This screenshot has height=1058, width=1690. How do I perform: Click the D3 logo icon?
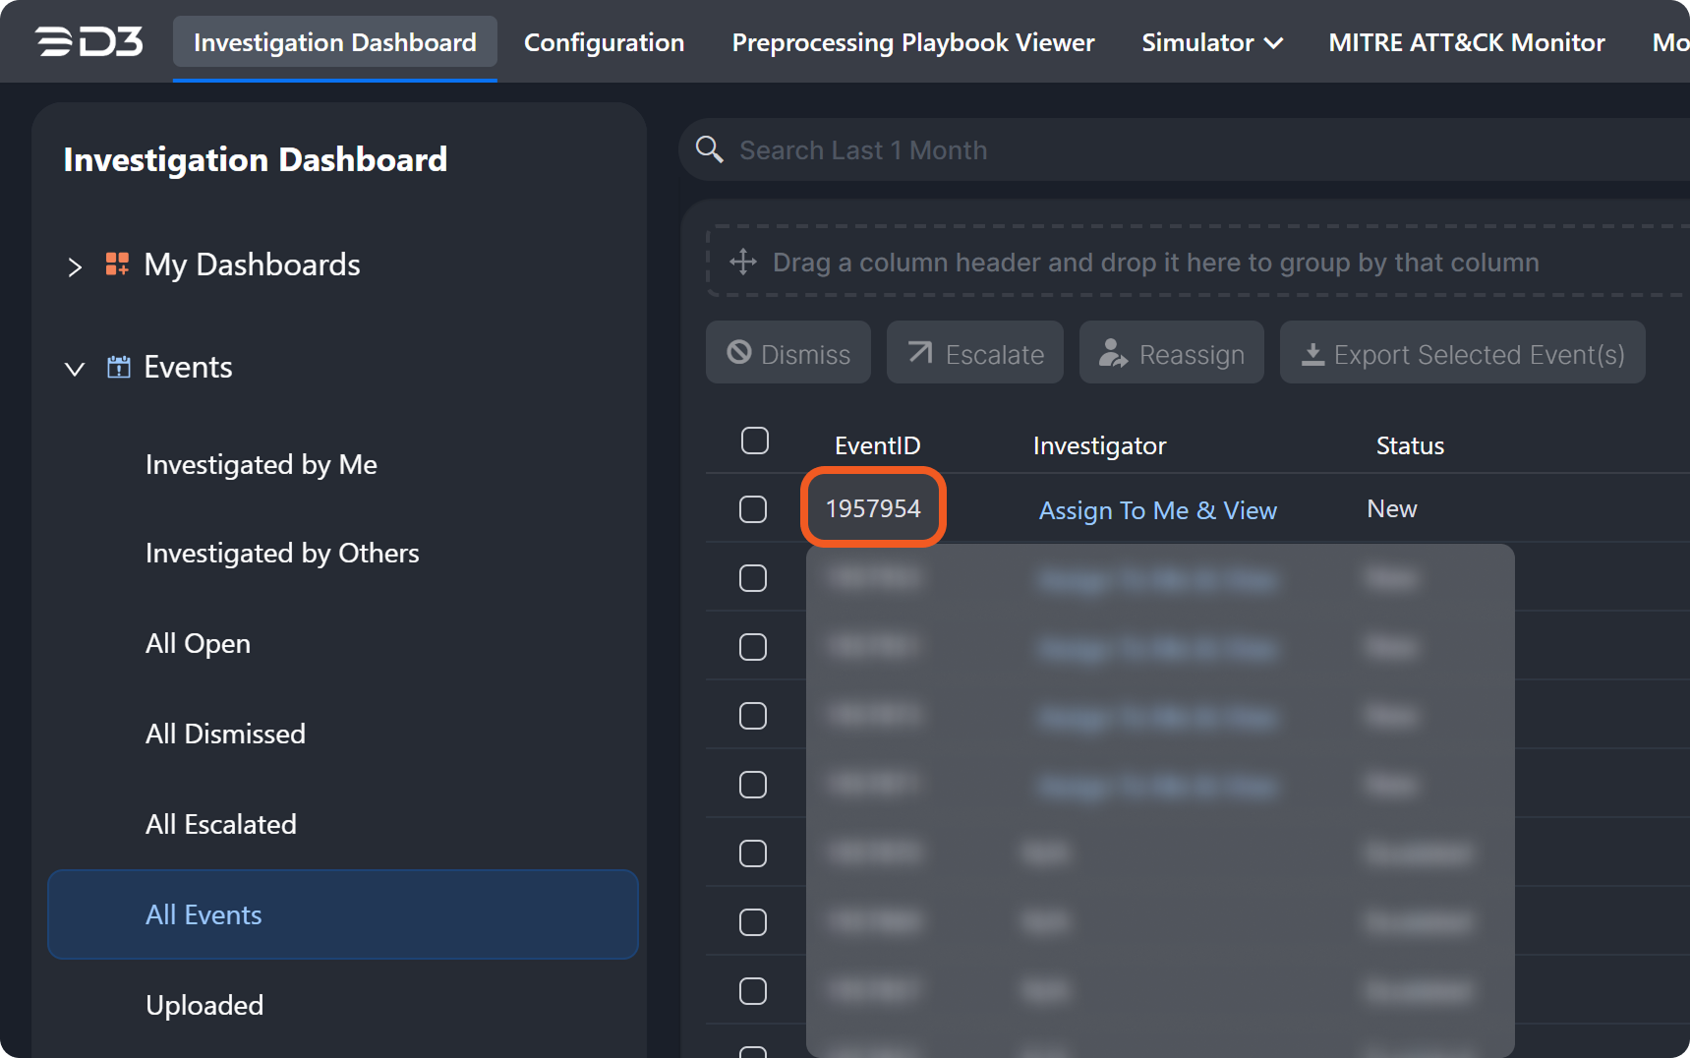(x=88, y=42)
